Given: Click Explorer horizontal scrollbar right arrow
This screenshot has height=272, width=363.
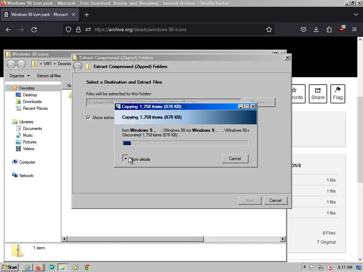Looking at the screenshot, I should point(283,239).
